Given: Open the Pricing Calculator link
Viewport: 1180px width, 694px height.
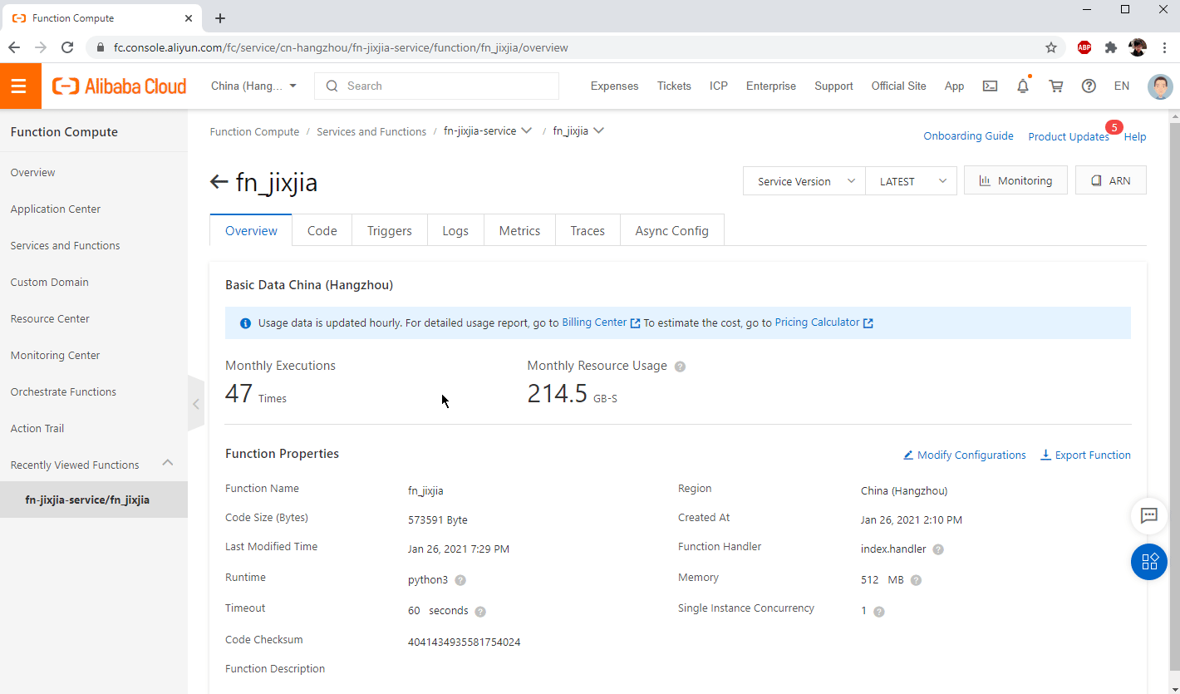Looking at the screenshot, I should pos(824,322).
